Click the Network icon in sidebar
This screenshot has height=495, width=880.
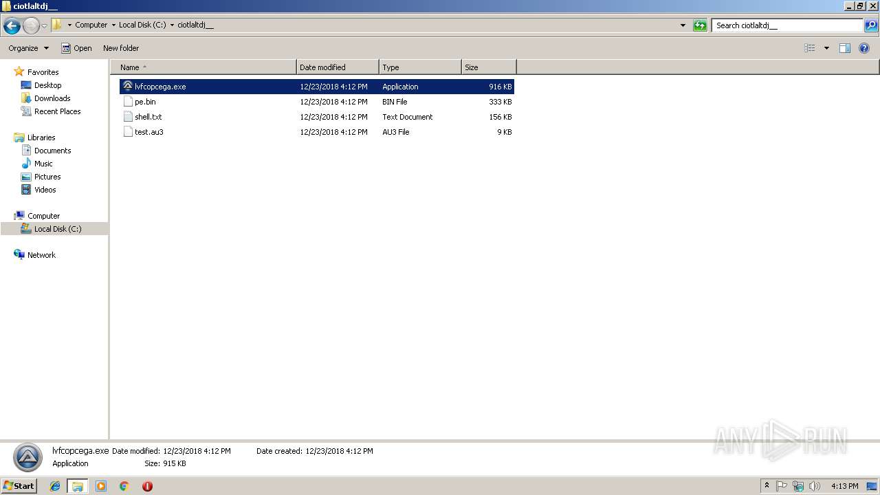[19, 254]
